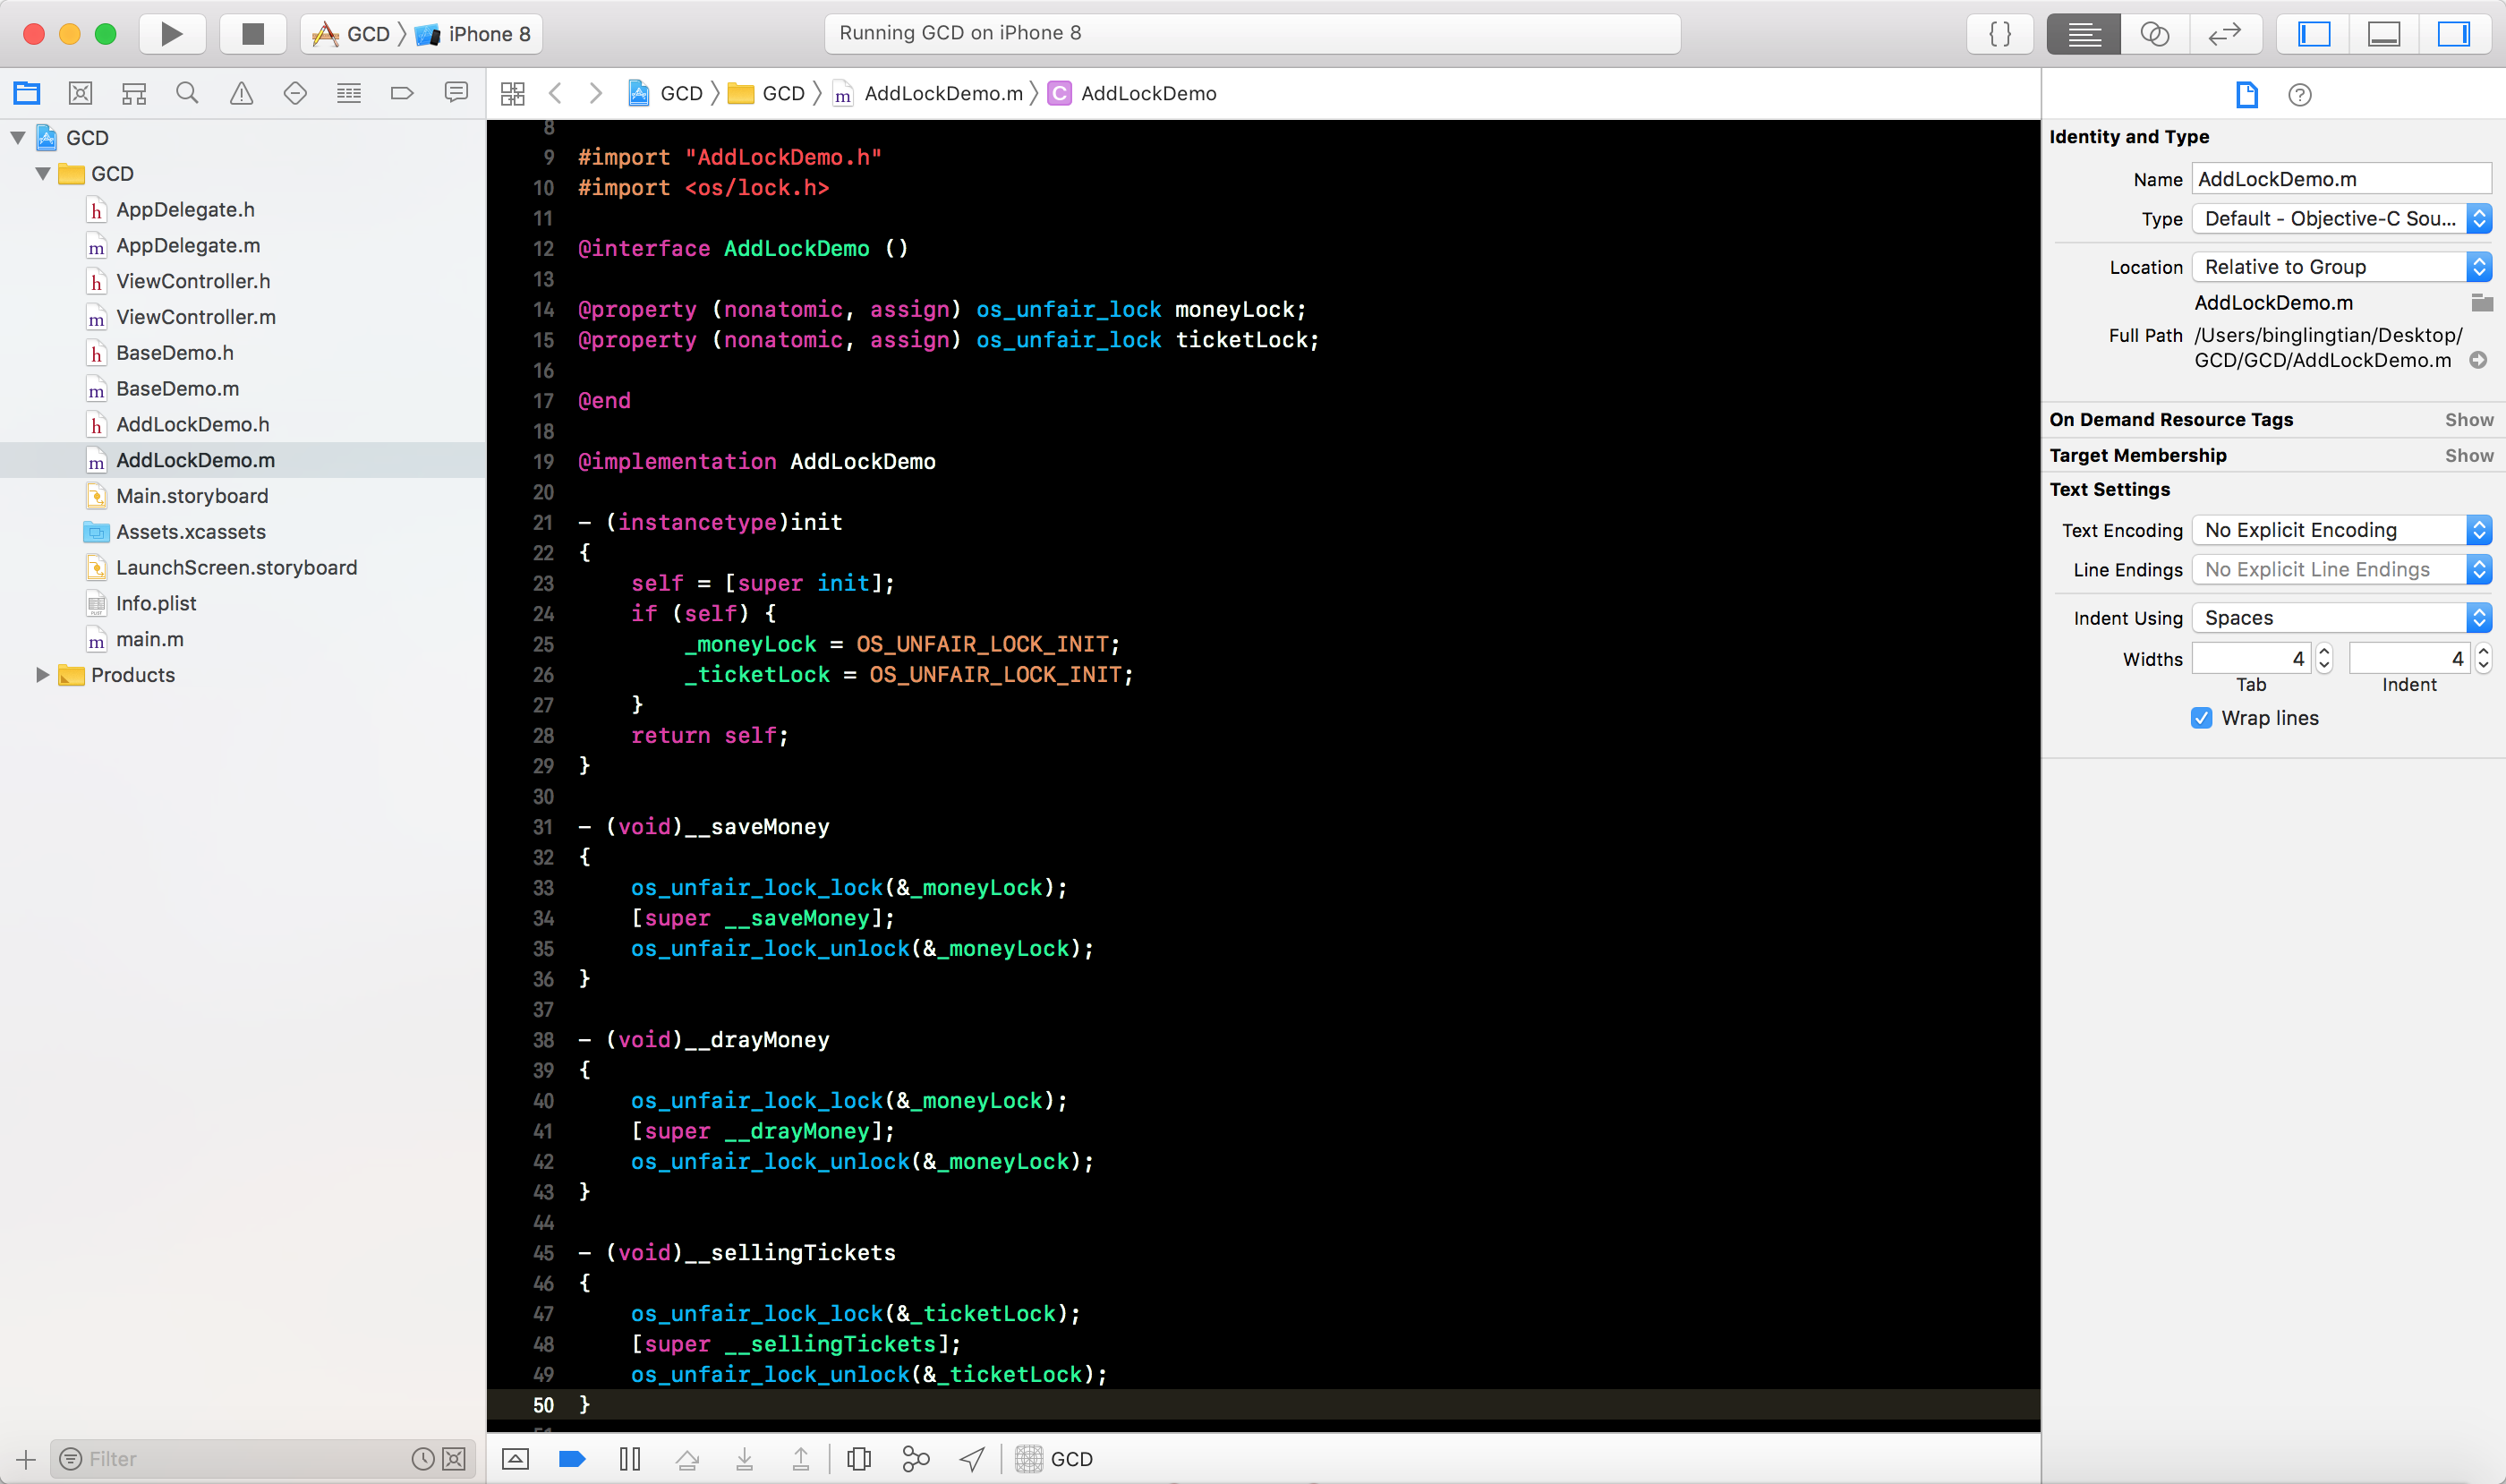The image size is (2506, 1484).
Task: Uncheck the Wrap lines checkbox
Action: click(x=2201, y=718)
